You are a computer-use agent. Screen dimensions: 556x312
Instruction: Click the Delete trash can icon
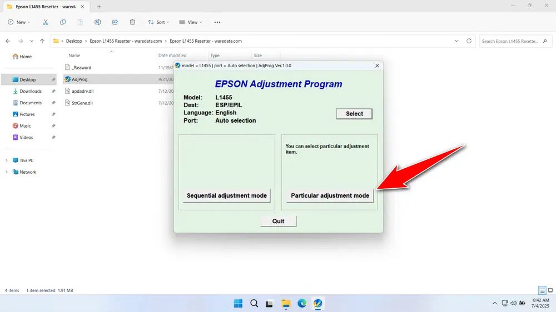tap(132, 22)
